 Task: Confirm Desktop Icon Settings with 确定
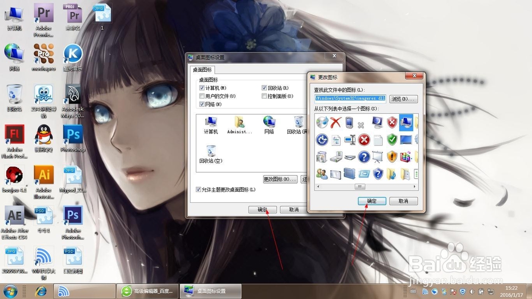point(263,210)
